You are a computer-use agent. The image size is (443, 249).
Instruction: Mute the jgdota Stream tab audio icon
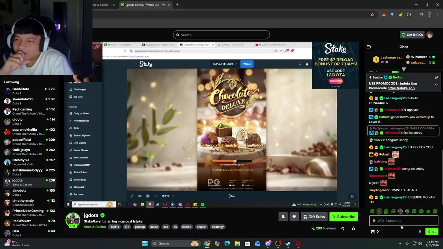(163, 5)
